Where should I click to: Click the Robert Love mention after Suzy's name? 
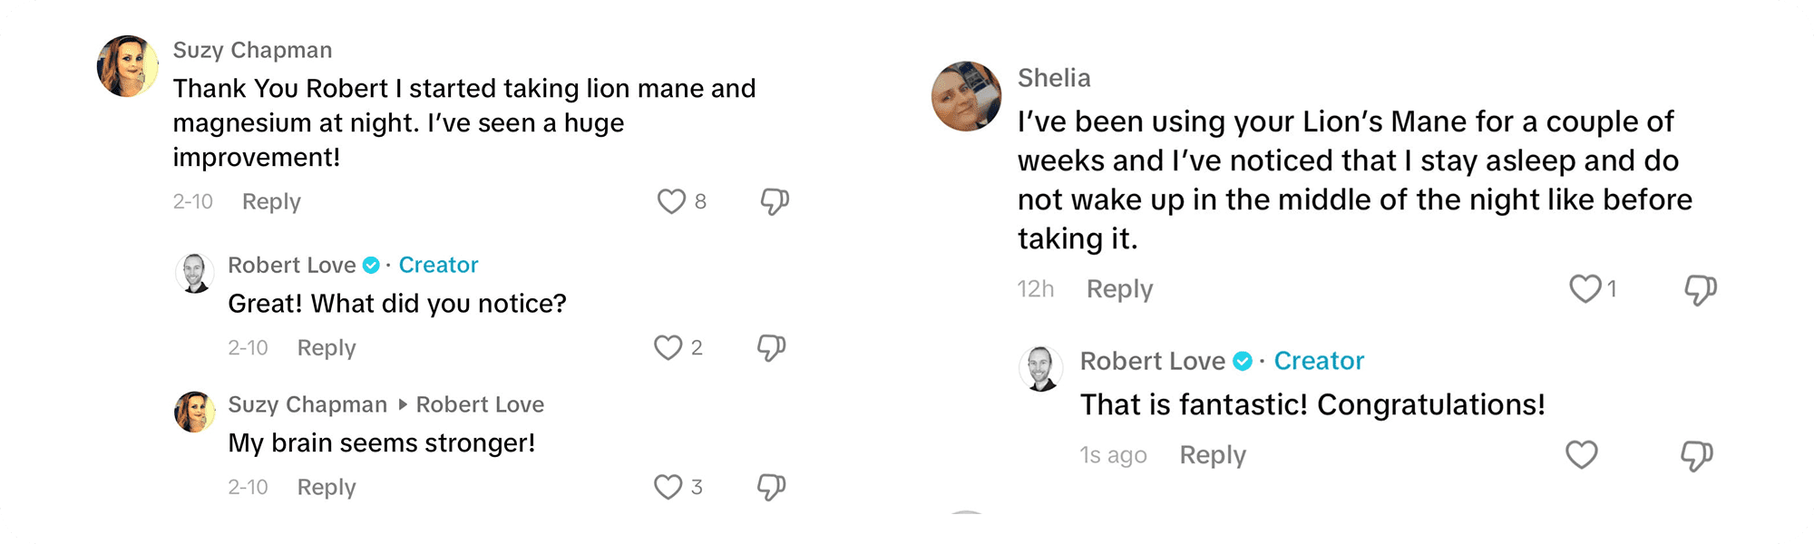480,404
